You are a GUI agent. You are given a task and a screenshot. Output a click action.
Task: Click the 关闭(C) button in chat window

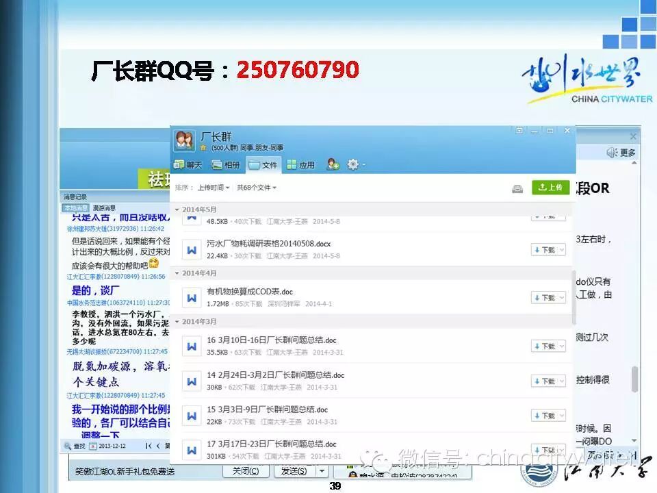point(246,471)
